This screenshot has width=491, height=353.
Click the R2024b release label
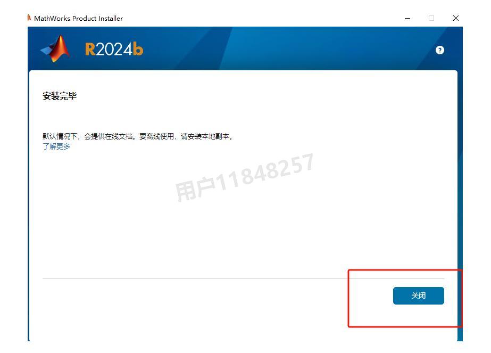click(114, 49)
